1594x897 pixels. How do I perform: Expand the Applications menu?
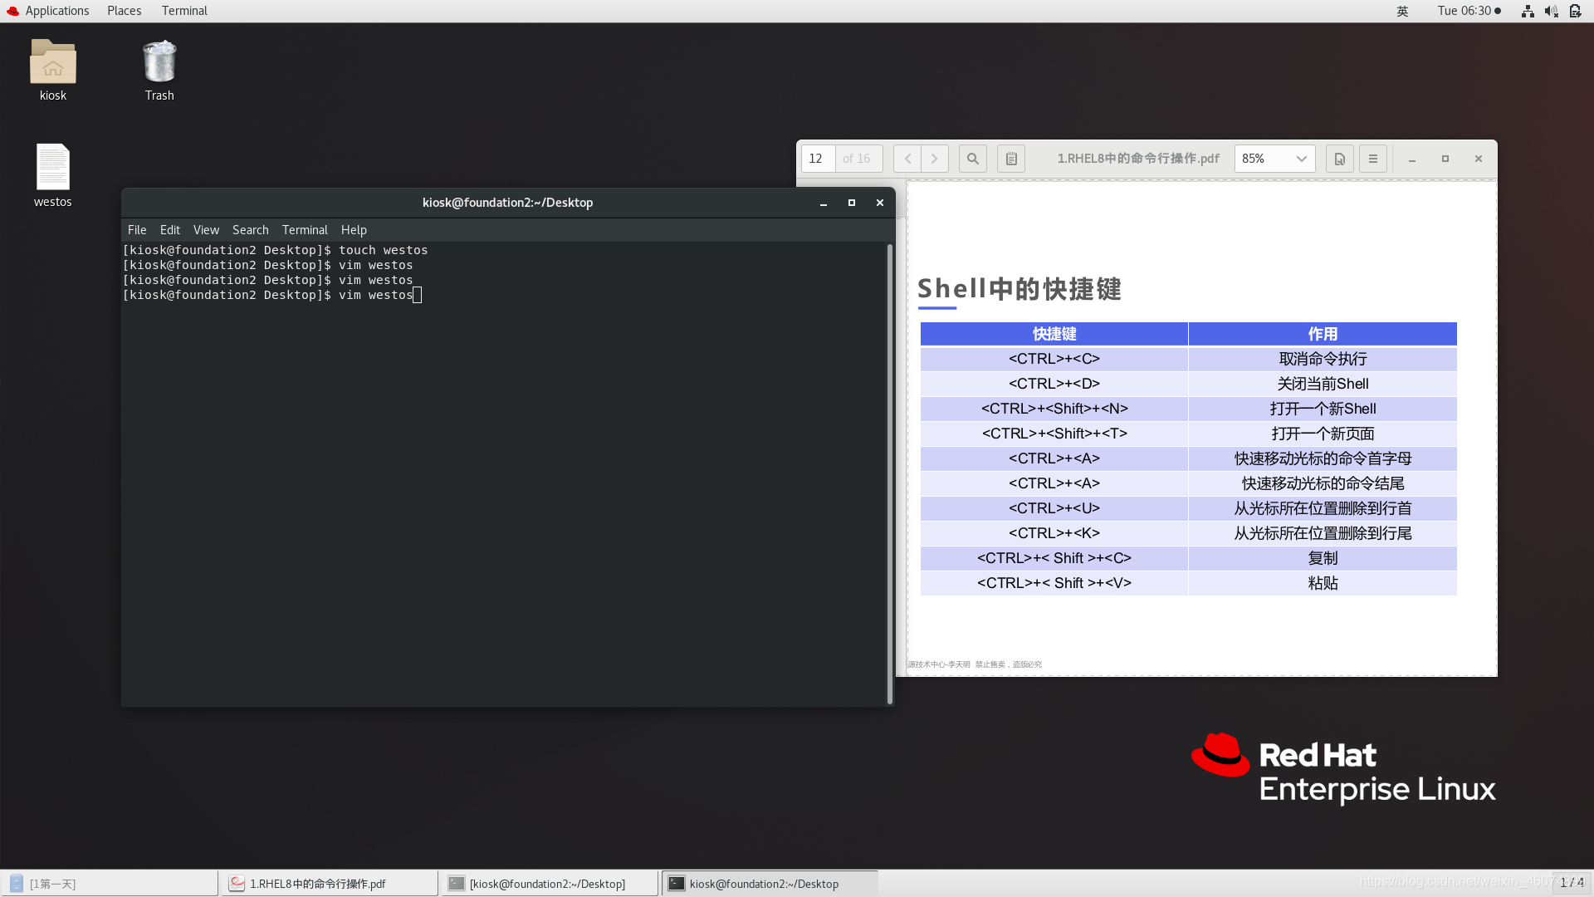56,10
